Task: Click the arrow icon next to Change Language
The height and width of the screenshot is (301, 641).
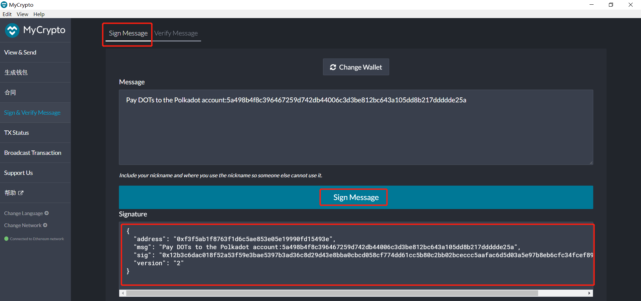Action: (x=47, y=213)
